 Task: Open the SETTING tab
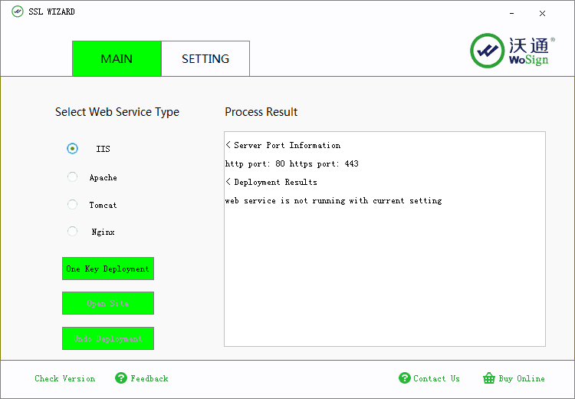point(205,59)
